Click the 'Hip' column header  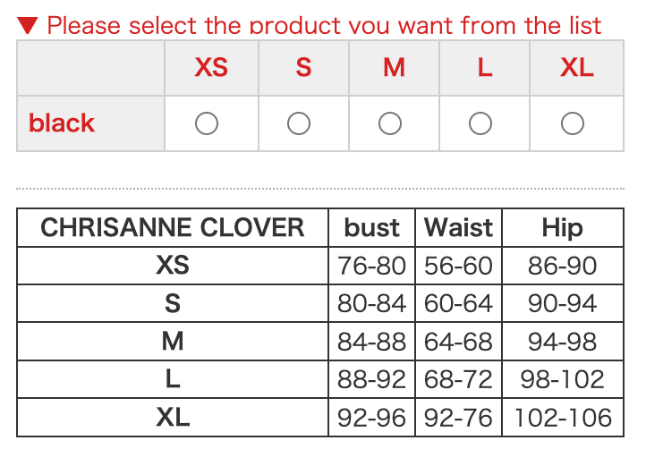tap(562, 228)
